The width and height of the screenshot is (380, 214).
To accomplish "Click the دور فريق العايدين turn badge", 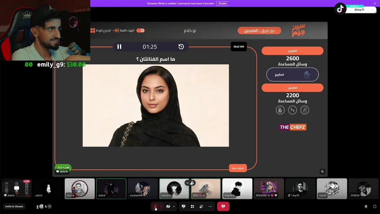I will [x=259, y=30].
